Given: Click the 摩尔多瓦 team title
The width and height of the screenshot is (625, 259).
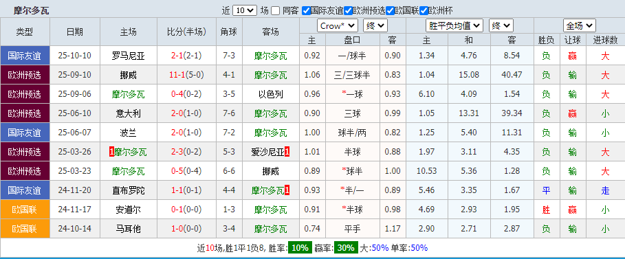Looking at the screenshot, I should point(31,11).
